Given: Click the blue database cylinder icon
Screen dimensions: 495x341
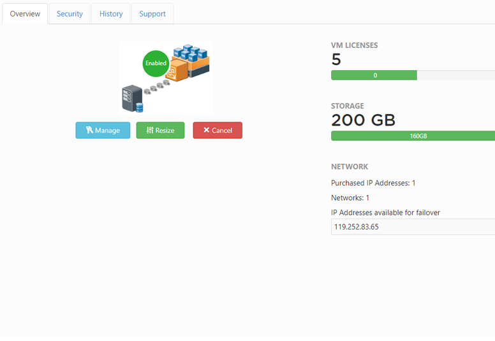Looking at the screenshot, I should point(139,107).
